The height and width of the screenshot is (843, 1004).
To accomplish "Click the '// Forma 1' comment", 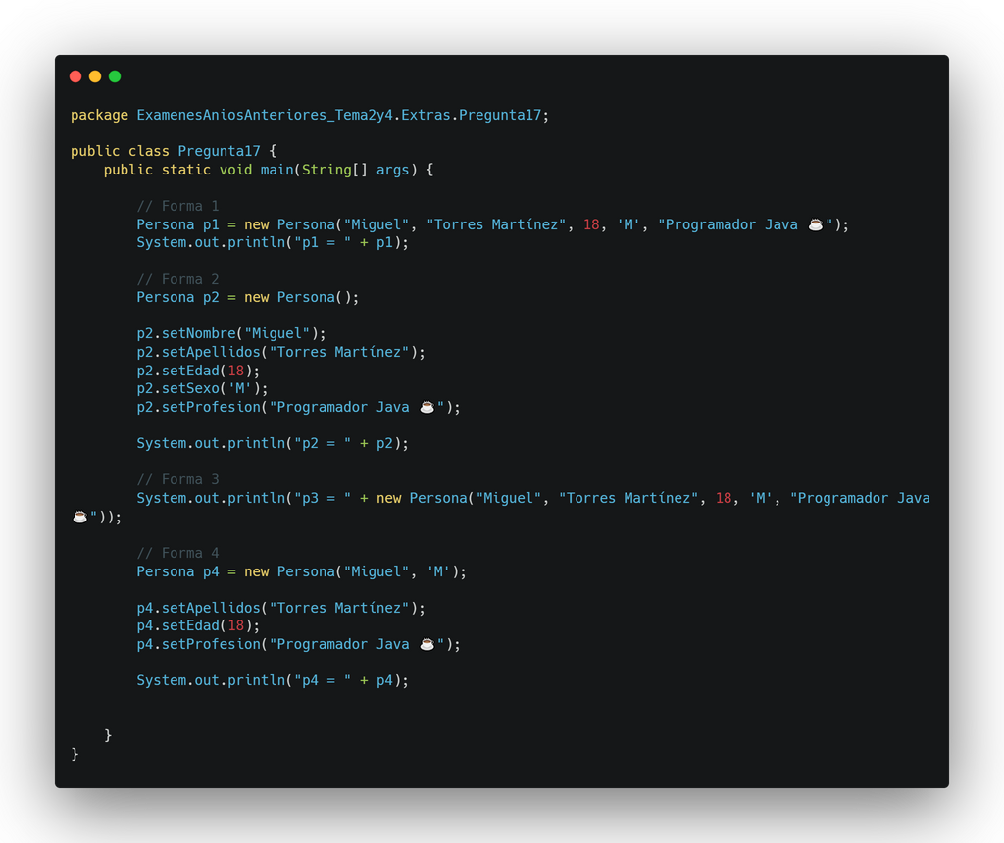I will [x=178, y=206].
